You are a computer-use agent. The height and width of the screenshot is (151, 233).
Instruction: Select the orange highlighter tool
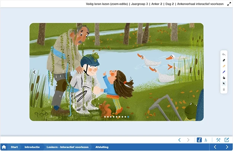click(224, 66)
